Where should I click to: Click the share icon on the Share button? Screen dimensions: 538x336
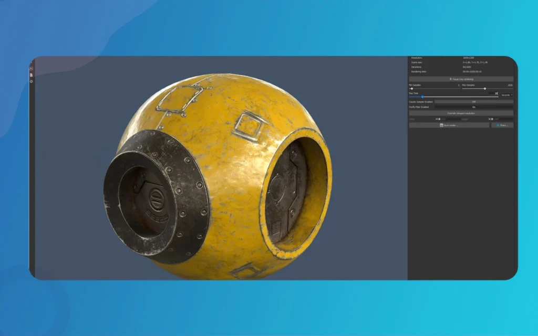(x=498, y=125)
